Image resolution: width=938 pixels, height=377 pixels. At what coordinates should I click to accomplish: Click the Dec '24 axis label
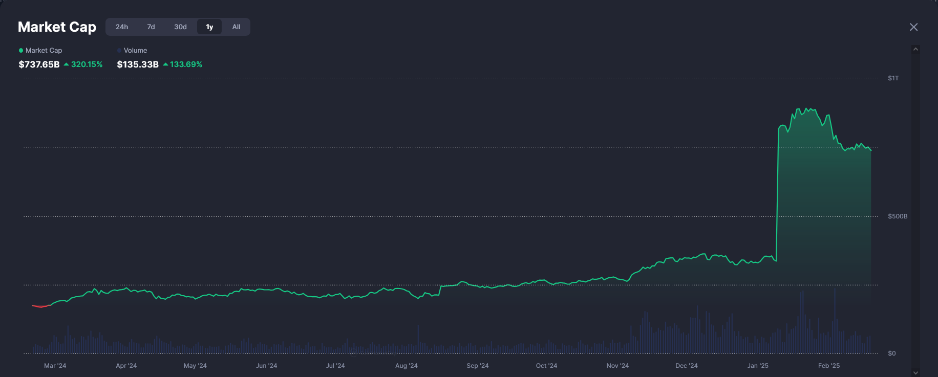pyautogui.click(x=687, y=366)
